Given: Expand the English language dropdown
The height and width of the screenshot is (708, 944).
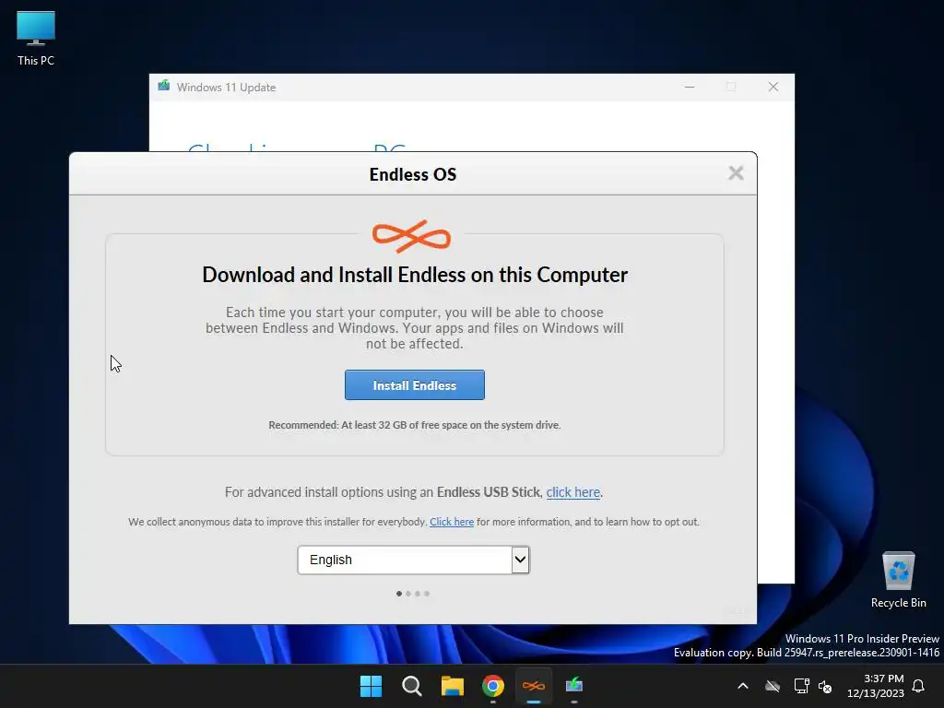Looking at the screenshot, I should coord(414,560).
